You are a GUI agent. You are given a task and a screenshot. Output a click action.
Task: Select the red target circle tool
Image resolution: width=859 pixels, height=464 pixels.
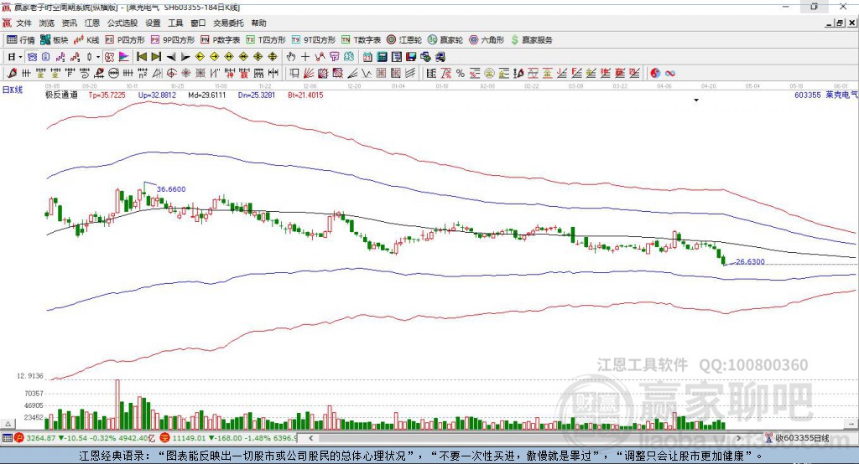coord(172,74)
